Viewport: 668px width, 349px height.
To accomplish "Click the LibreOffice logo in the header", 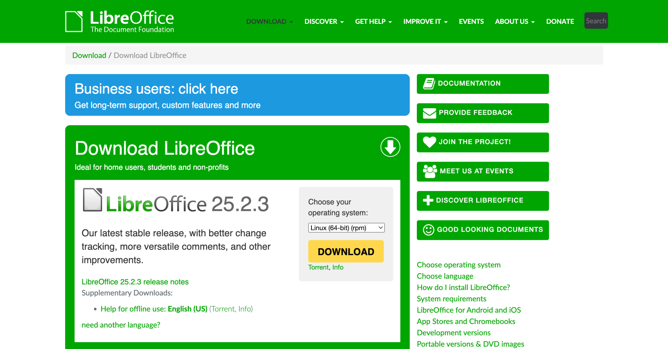I will coord(119,21).
